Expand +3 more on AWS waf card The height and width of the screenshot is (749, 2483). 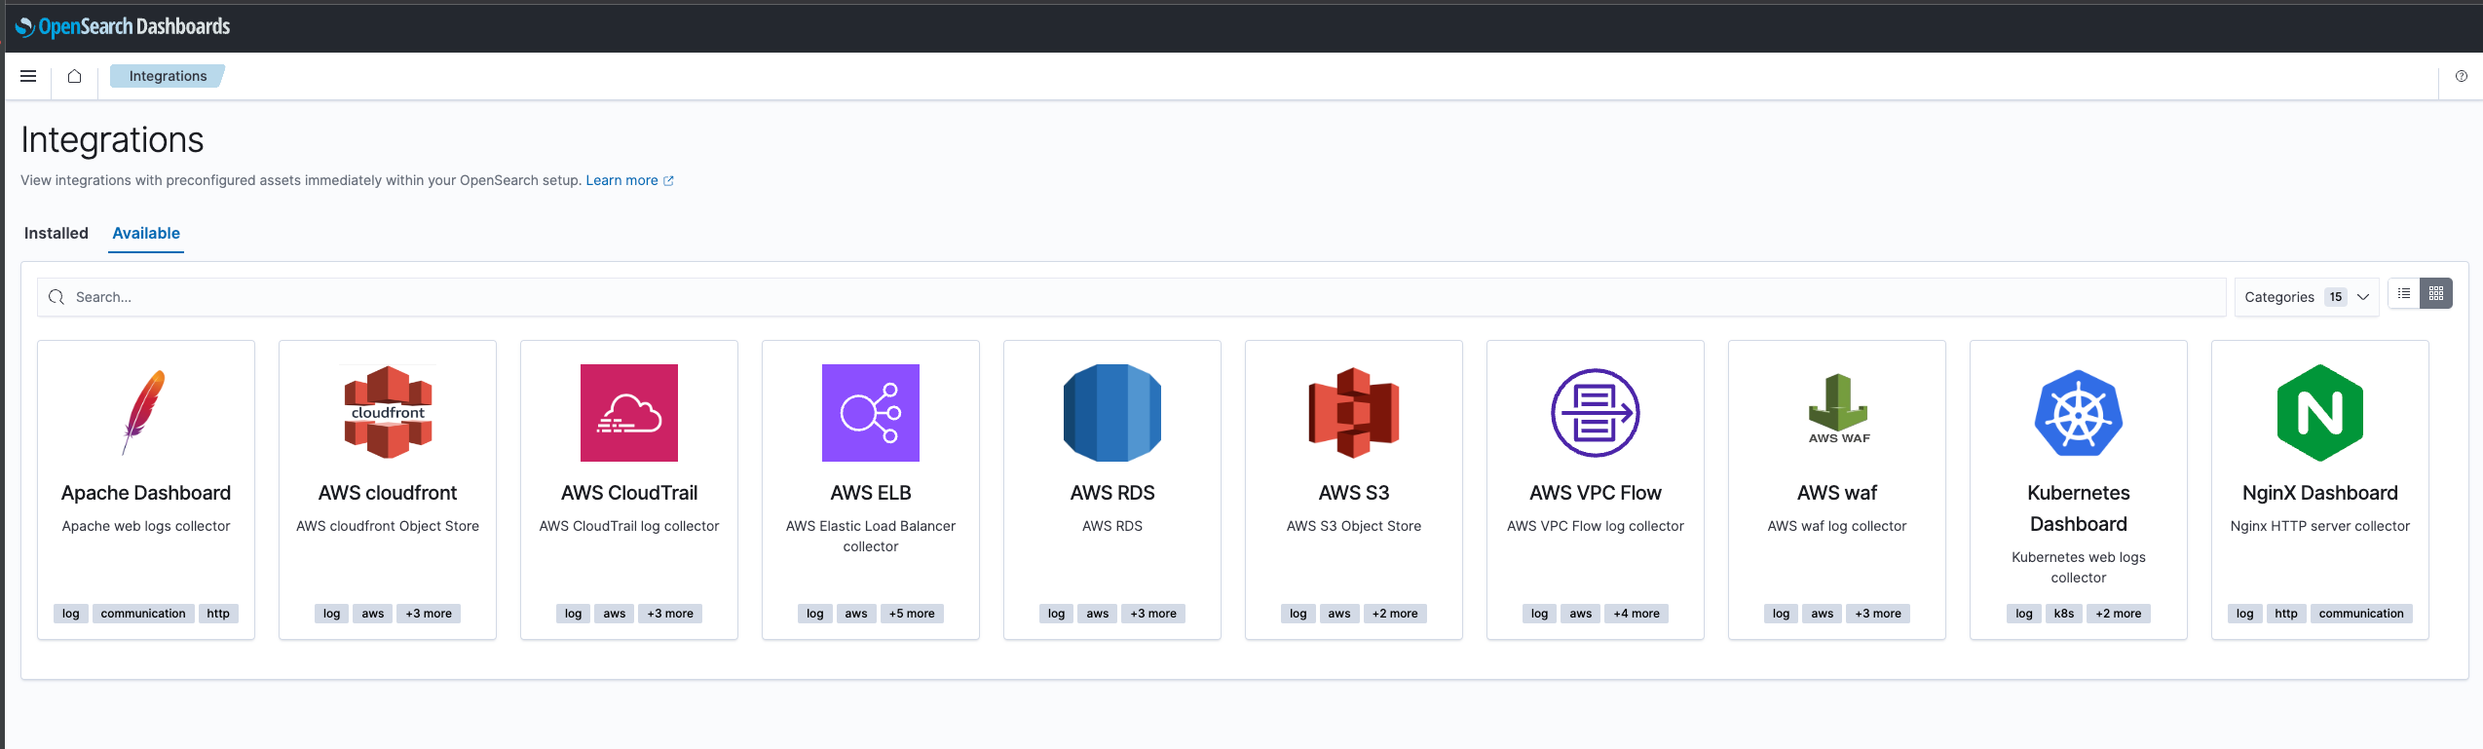pyautogui.click(x=1878, y=614)
